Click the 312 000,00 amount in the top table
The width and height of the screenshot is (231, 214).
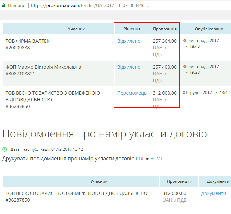[x=165, y=93]
